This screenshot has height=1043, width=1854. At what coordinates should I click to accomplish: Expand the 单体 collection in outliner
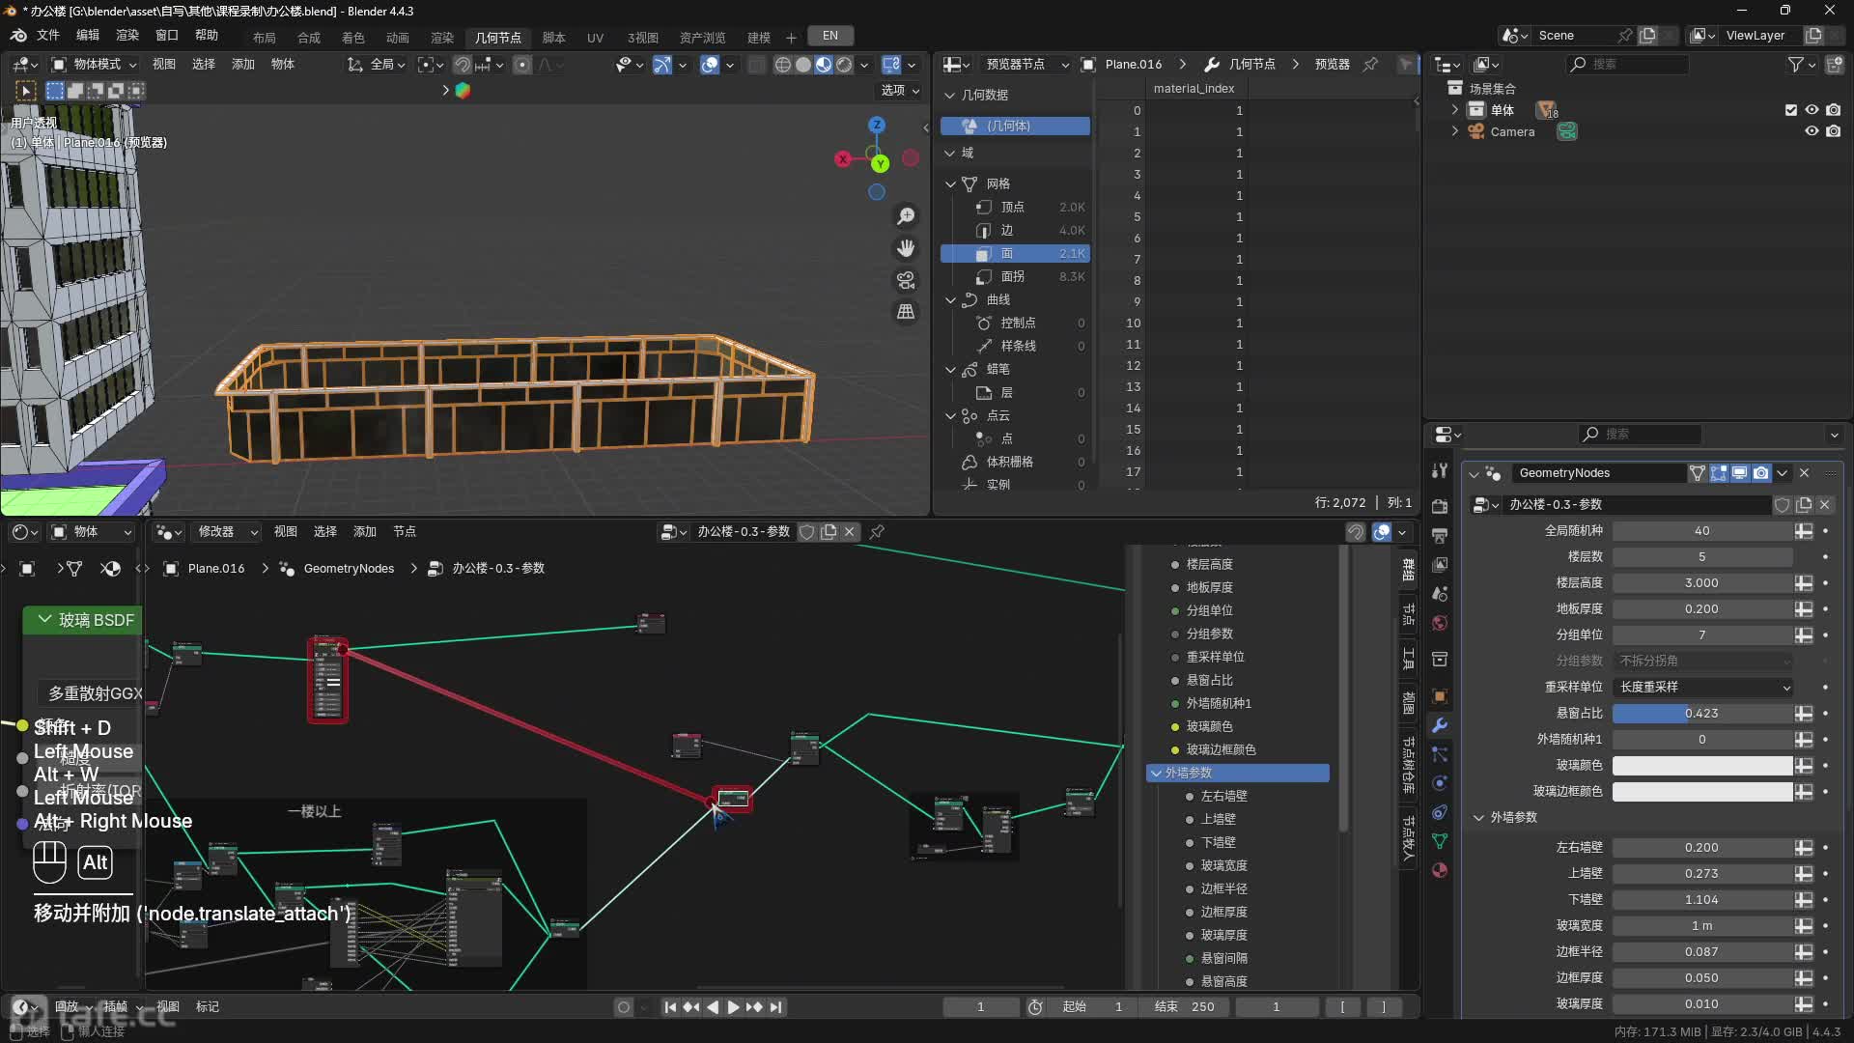point(1455,110)
